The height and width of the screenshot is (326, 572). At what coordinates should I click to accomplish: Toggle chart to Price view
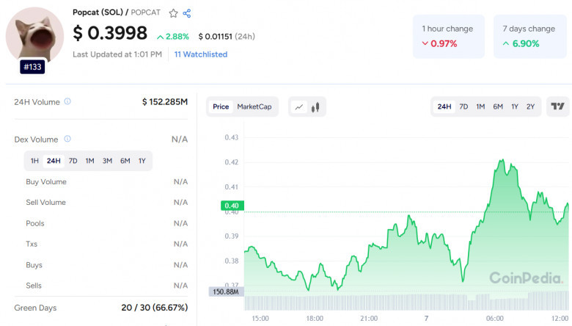221,106
